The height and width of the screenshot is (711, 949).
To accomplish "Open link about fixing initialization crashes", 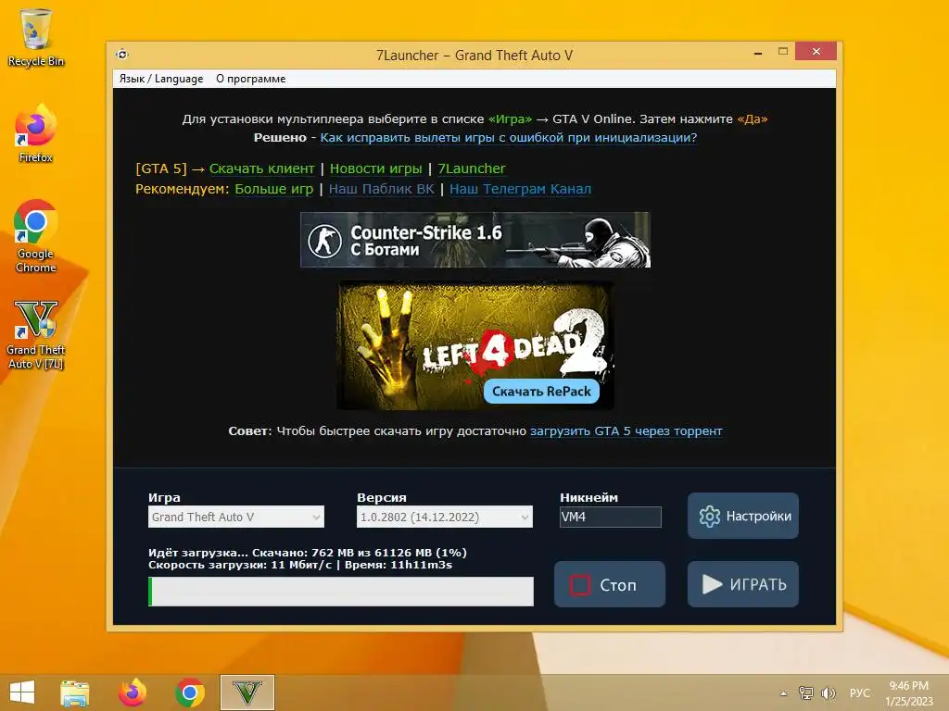I will [509, 137].
